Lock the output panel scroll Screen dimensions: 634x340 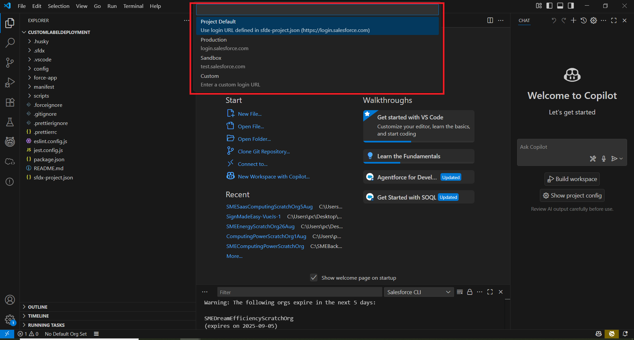pyautogui.click(x=470, y=292)
